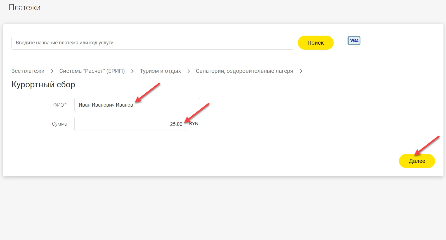
Task: Open the Все платежи breadcrumb link
Action: pos(28,71)
